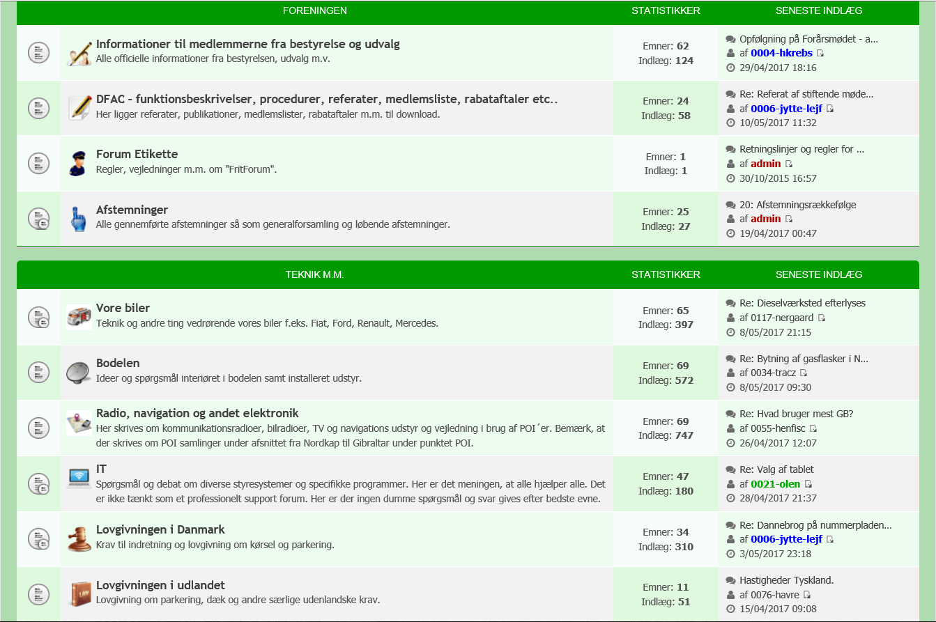Click the law book icon for Lovgivningen i udlandet
The image size is (936, 622).
pyautogui.click(x=79, y=594)
